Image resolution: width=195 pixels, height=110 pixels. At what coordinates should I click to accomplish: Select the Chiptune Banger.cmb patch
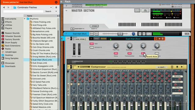coord(42,41)
